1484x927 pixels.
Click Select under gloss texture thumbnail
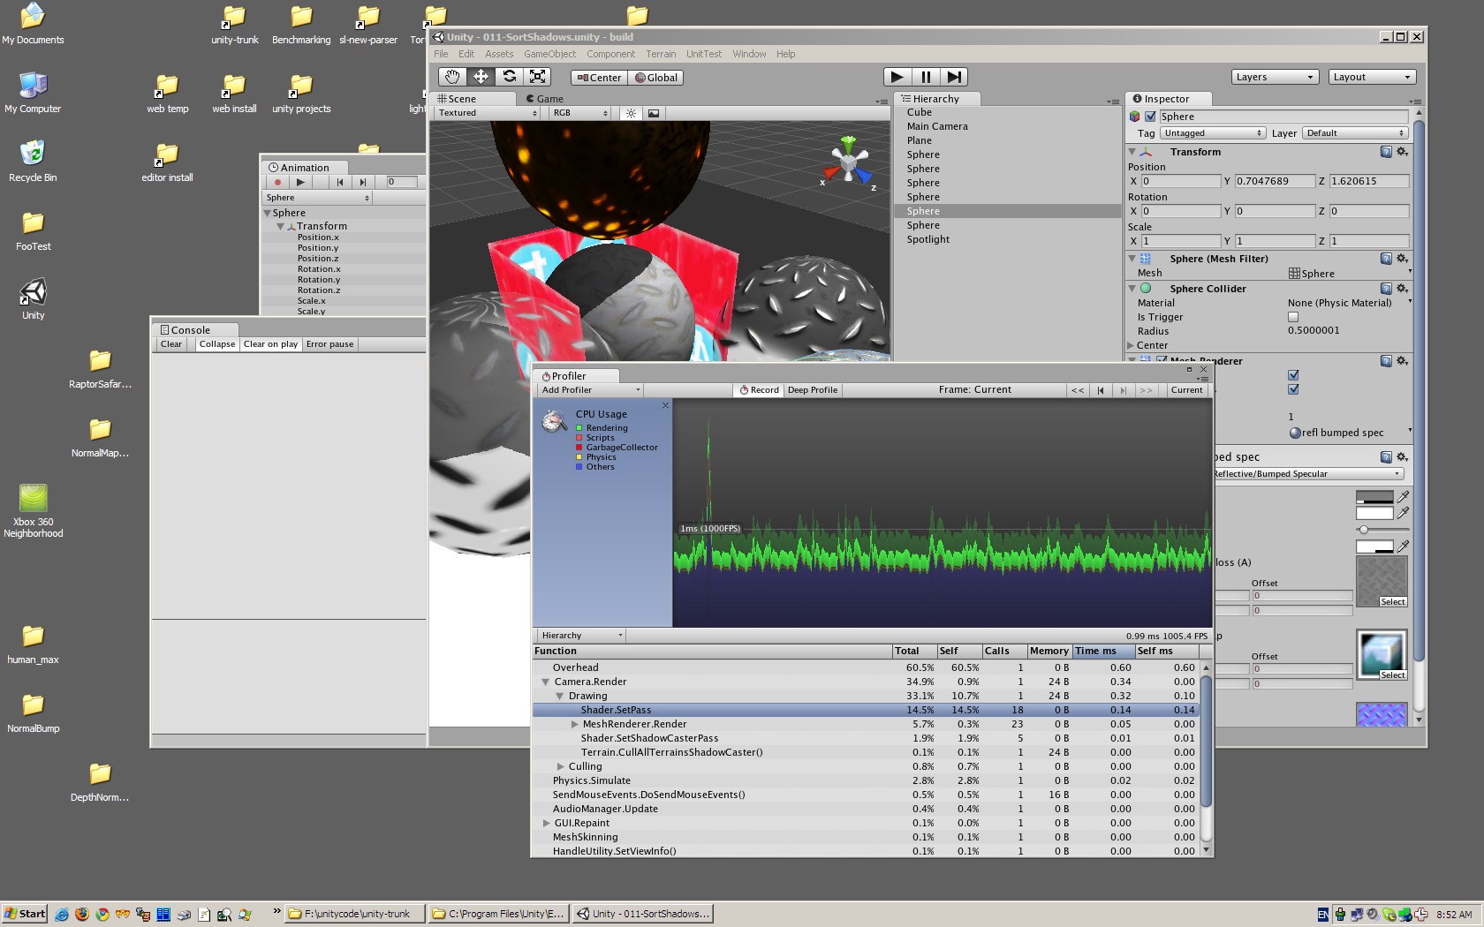[x=1393, y=602]
